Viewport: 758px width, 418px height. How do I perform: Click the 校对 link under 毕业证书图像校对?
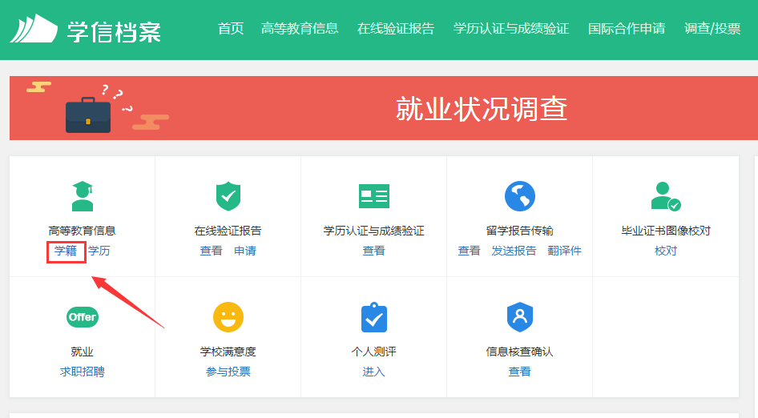[x=666, y=251]
